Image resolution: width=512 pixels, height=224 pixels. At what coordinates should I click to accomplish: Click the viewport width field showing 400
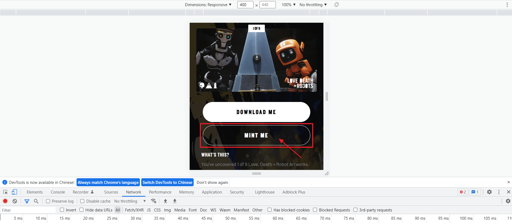point(245,5)
